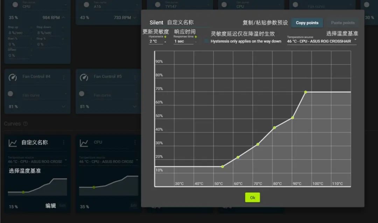Image resolution: width=378 pixels, height=223 pixels.
Task: Open the overflow menu on the CPU curve card
Action: 135,142
